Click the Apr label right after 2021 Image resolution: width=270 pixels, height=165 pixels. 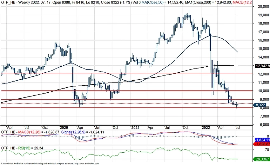150,128
